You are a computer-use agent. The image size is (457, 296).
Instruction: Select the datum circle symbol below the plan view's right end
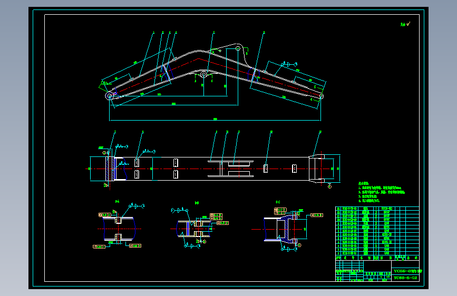tap(329, 186)
